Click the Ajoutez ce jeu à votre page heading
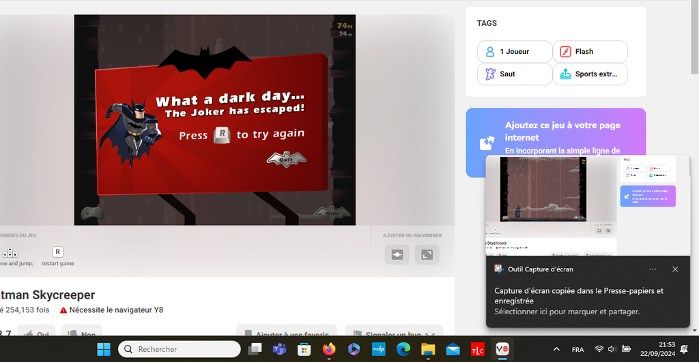 (562, 132)
